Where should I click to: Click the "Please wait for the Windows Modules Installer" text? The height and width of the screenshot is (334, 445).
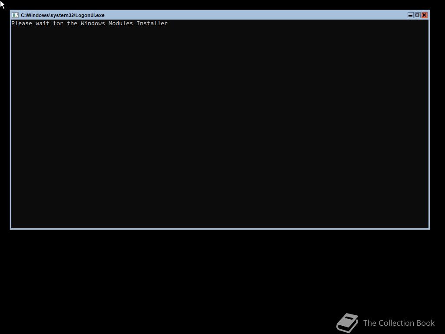[x=90, y=23]
